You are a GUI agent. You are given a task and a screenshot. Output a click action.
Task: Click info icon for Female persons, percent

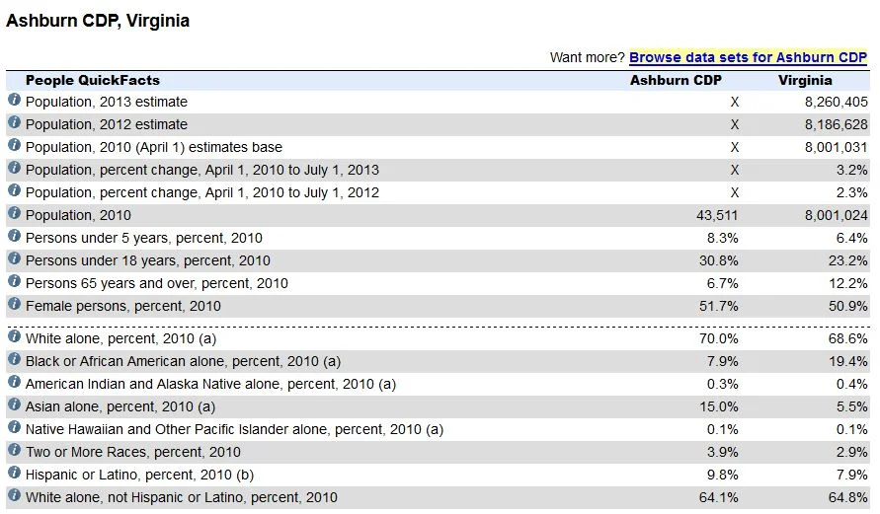[14, 305]
